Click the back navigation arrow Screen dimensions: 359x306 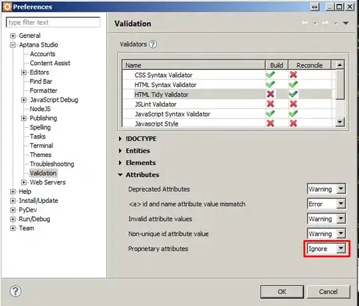pos(304,23)
